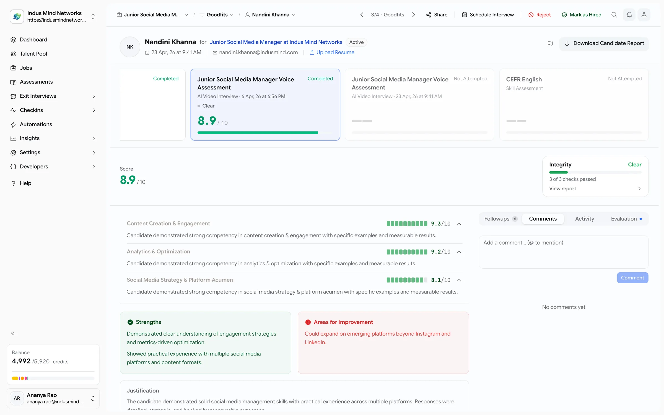Open the Checkins section
The width and height of the screenshot is (664, 415).
(53, 110)
